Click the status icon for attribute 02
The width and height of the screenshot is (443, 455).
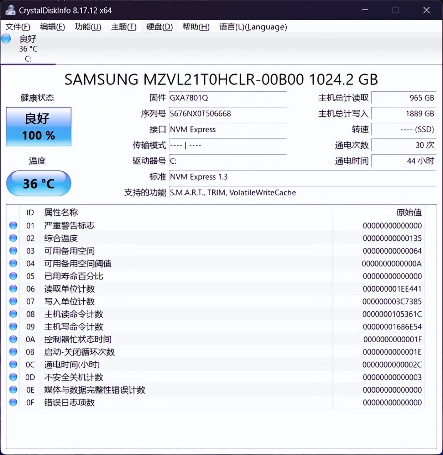click(x=13, y=238)
